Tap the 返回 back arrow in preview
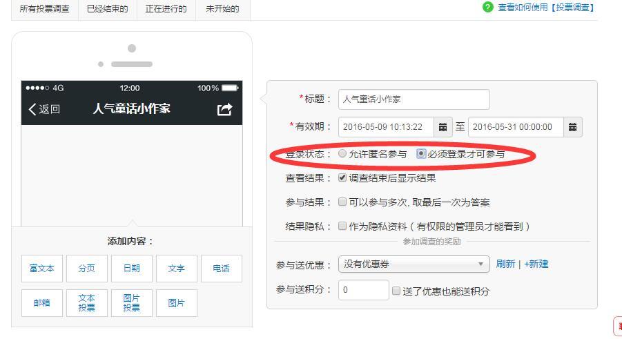This screenshot has width=622, height=339. pyautogui.click(x=44, y=109)
